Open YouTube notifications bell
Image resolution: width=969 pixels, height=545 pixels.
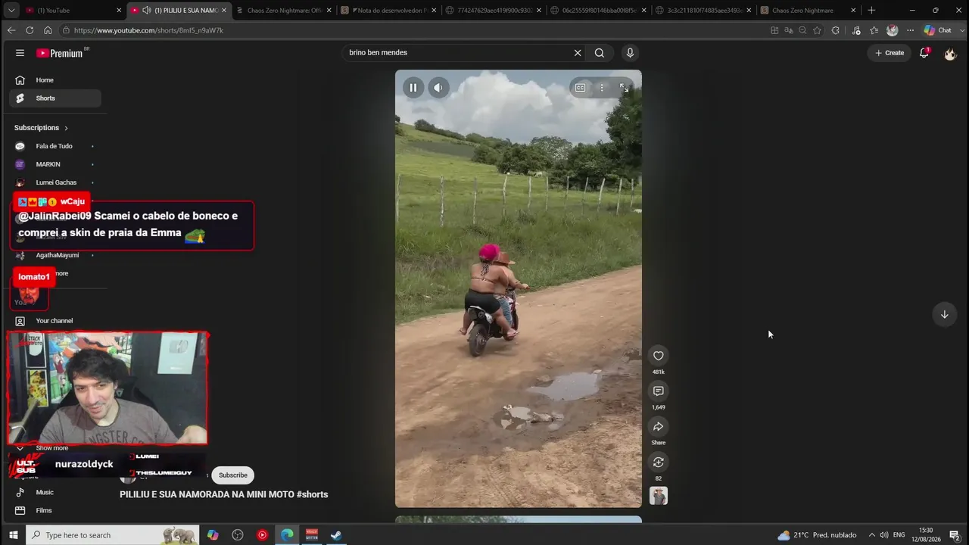tap(924, 53)
